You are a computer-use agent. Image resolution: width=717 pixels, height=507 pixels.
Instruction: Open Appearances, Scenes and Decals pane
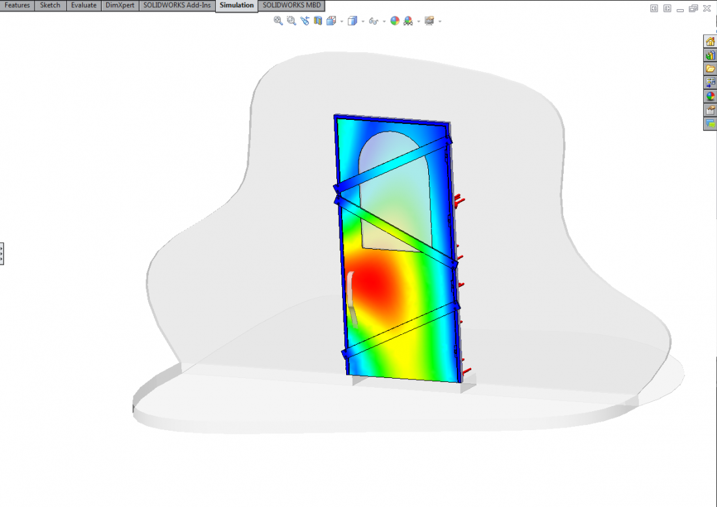[x=710, y=96]
